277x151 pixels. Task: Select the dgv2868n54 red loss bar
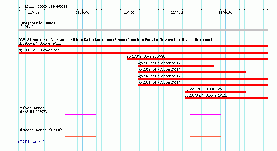point(176,66)
